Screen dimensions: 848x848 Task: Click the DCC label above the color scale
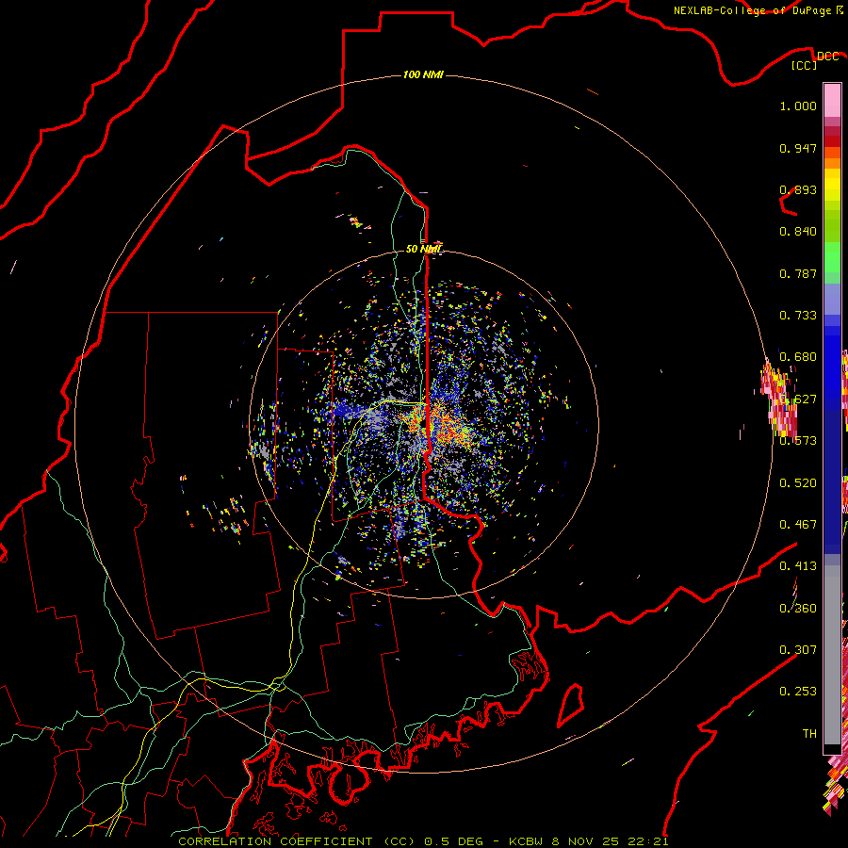point(827,56)
